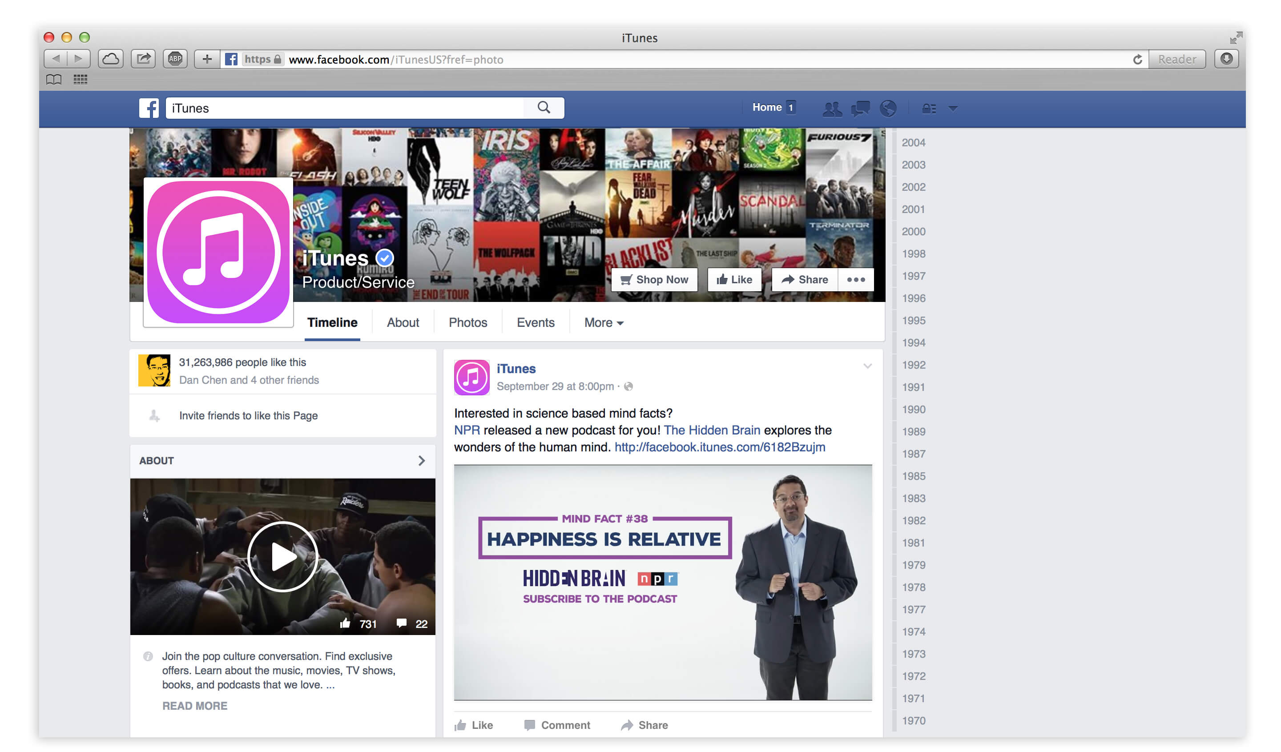1281x752 pixels.
Task: Click 731 likes on the video
Action: (x=359, y=624)
